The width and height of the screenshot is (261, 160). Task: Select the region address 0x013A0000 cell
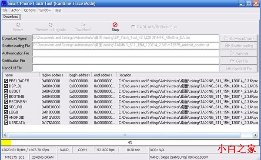[51, 117]
